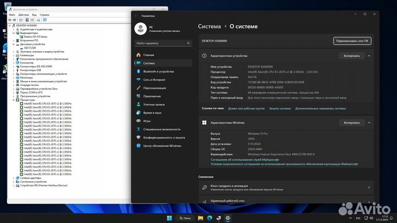Go to Персонализация settings section

point(155,88)
